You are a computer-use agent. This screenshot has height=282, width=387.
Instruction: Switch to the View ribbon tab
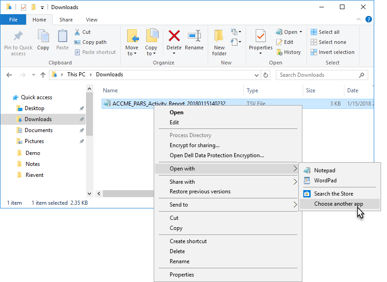coord(91,20)
